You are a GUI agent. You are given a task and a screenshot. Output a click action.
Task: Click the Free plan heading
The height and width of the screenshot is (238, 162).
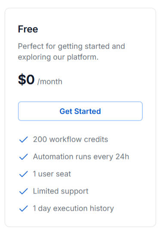click(28, 29)
